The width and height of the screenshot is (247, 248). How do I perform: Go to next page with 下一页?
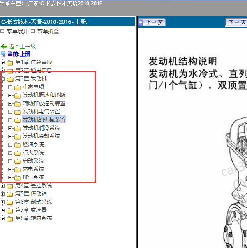point(236,23)
